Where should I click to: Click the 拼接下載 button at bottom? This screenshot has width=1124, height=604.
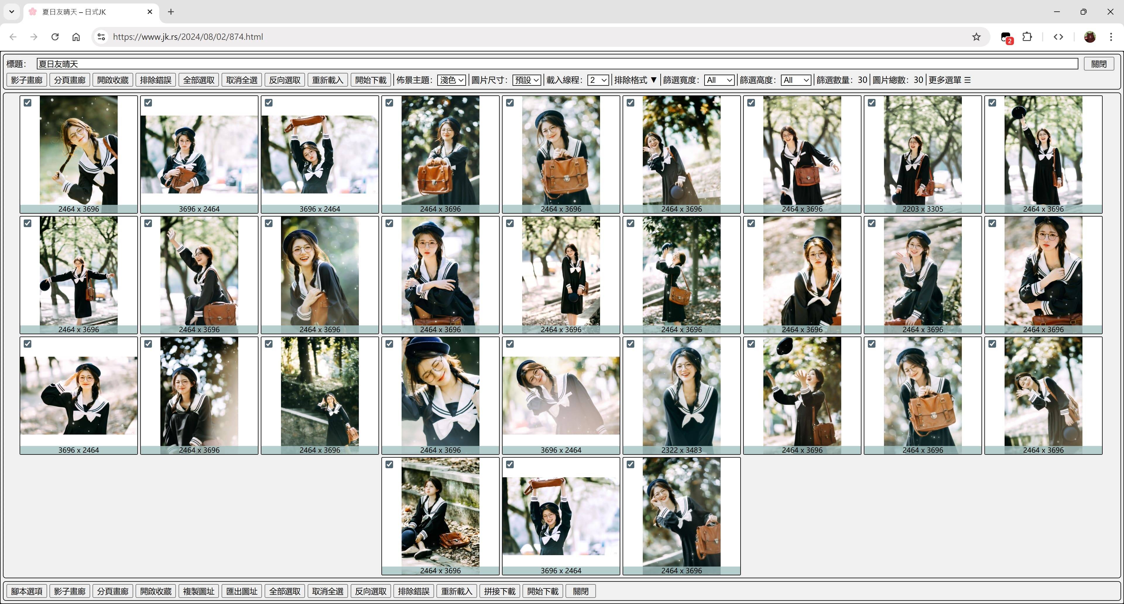click(500, 591)
